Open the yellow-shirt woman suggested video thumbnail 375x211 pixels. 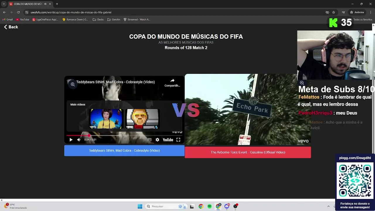[106, 119]
